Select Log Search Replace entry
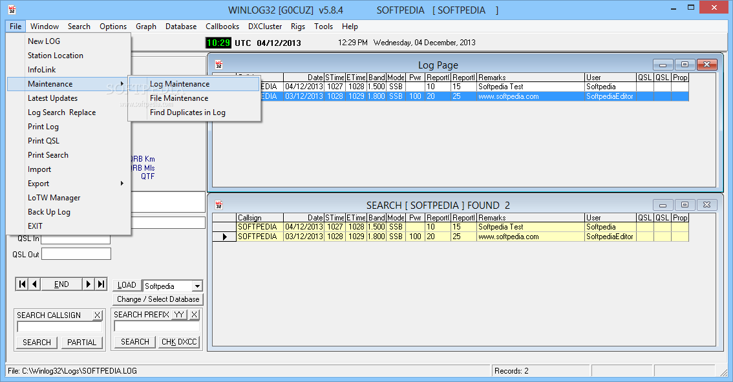733x382 pixels. pos(69,112)
